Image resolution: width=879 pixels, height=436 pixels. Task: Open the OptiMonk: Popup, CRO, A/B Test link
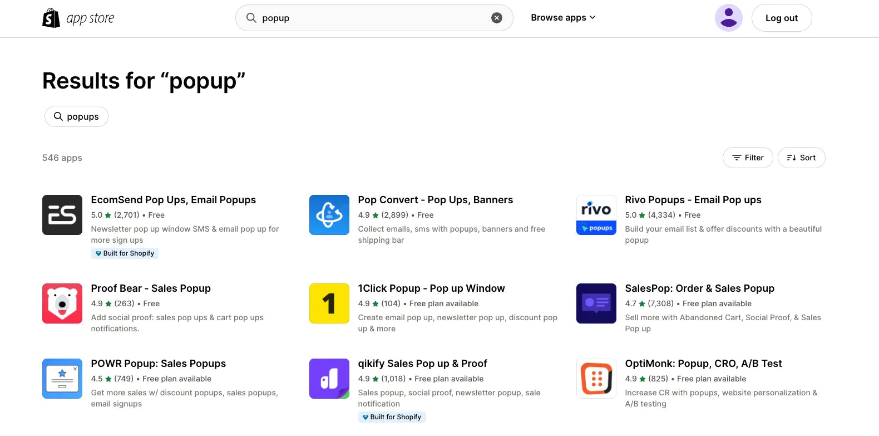click(703, 364)
